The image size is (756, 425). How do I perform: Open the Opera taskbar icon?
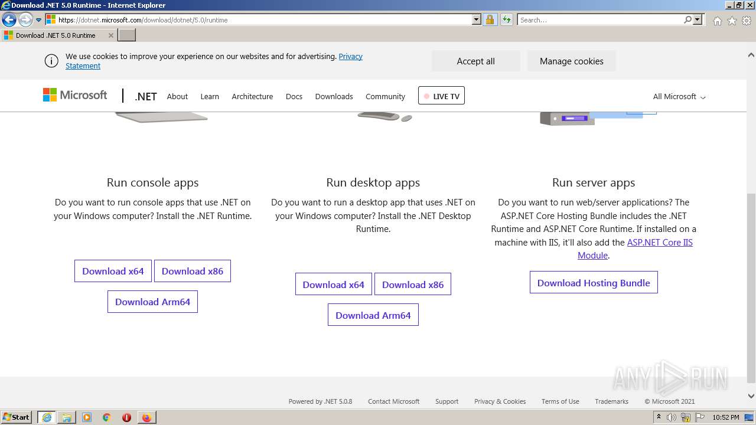126,417
